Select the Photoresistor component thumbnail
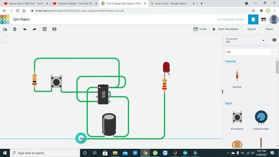This screenshot has width=279, height=157. pos(237,144)
